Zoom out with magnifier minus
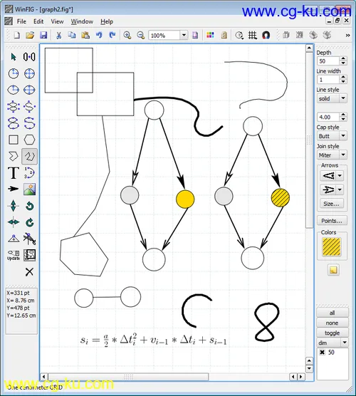Screen dimensions: 356x396 (141, 35)
